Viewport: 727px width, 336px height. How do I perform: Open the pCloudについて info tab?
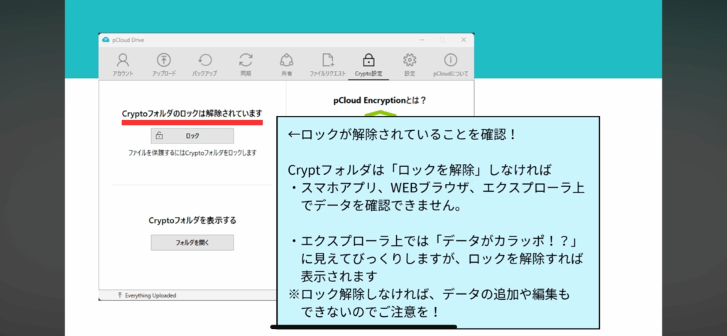point(451,64)
